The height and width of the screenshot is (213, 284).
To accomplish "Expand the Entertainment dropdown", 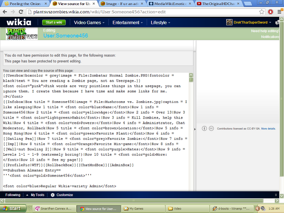I will [x=127, y=23].
